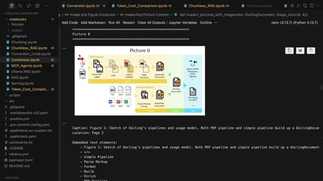Click Add Code in the notebook toolbar
The width and height of the screenshot is (323, 181).
70,22
